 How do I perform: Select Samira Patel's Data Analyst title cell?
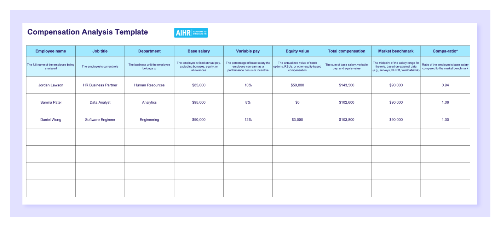click(x=100, y=102)
